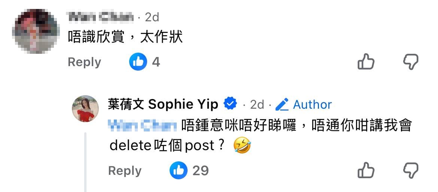View the 29 reactions count on the reply

coord(201,170)
